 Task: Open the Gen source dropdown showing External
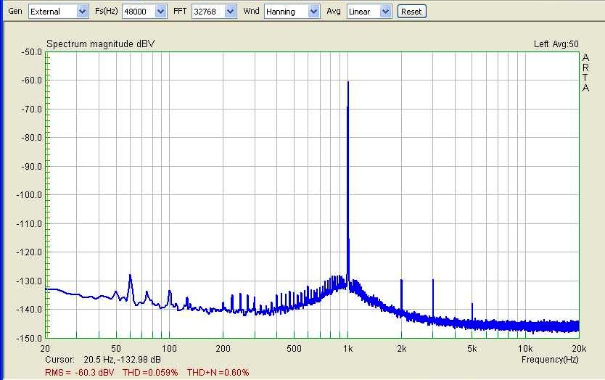coord(58,12)
